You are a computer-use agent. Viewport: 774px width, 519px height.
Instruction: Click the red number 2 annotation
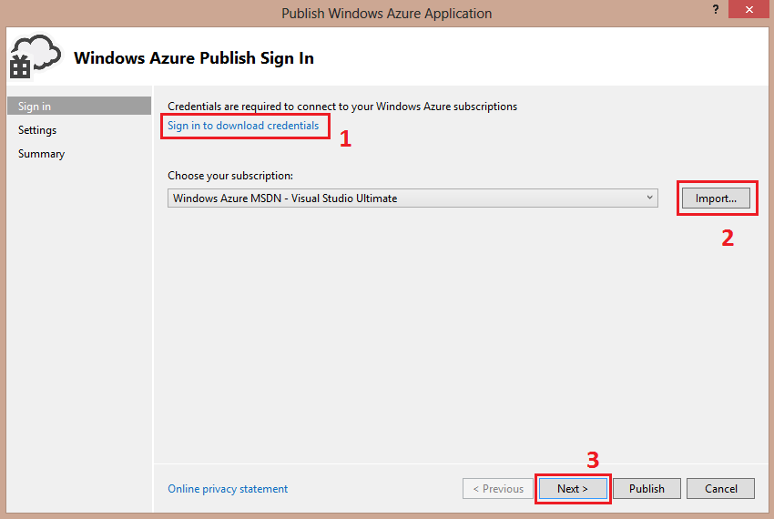coord(728,238)
